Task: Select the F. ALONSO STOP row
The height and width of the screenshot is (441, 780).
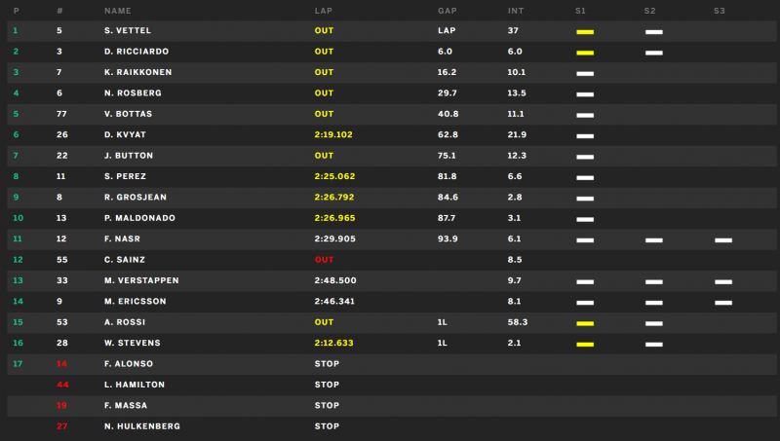Action: [x=392, y=364]
